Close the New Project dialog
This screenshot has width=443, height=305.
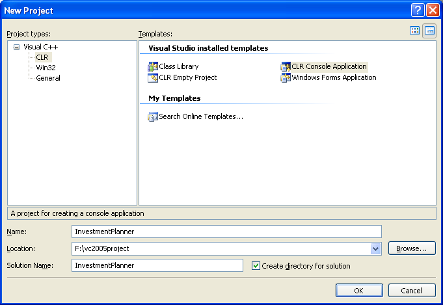point(433,10)
